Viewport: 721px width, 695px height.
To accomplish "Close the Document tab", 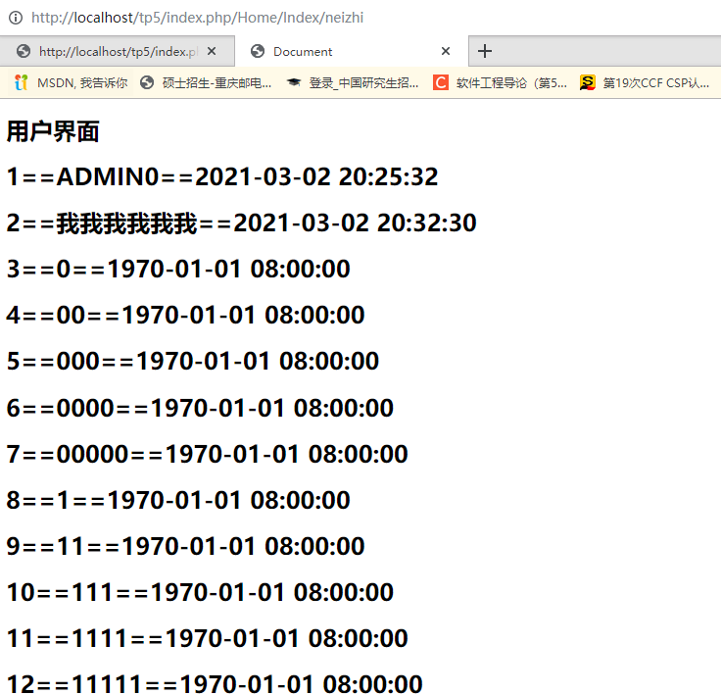I will pyautogui.click(x=446, y=51).
